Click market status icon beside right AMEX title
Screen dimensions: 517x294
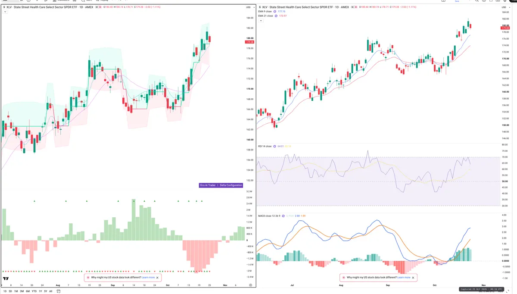(353, 7)
